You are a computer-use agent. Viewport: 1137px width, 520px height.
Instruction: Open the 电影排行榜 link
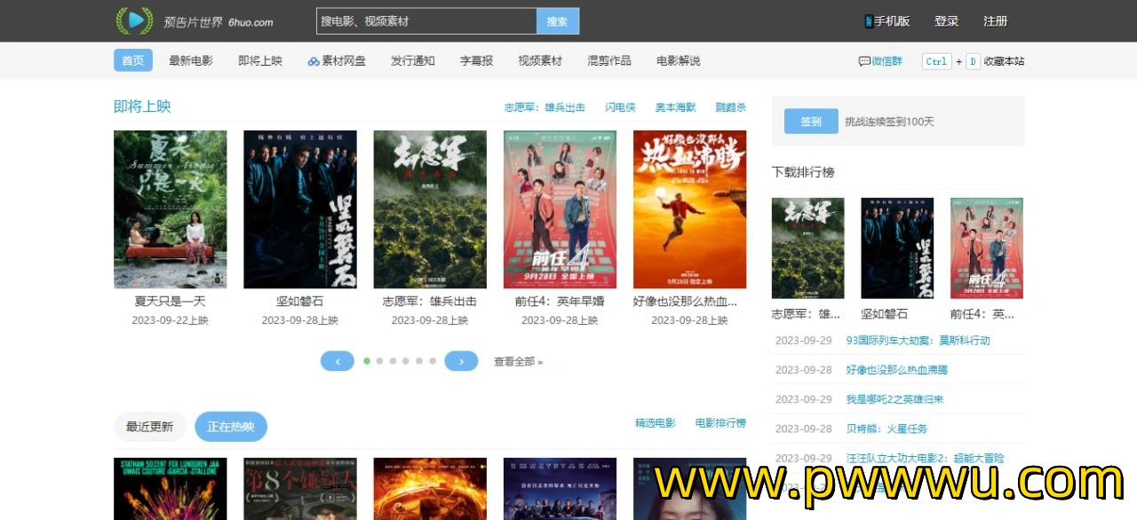tap(720, 423)
